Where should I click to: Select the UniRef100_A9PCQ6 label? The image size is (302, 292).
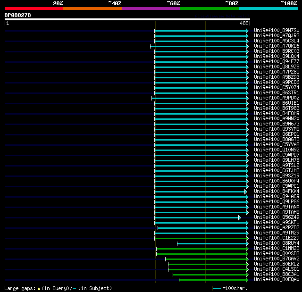(277, 83)
